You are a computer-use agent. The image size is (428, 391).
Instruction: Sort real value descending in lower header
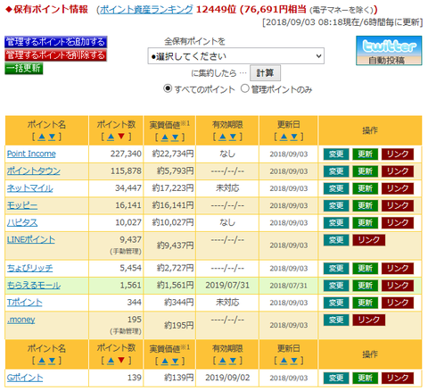[175, 361]
